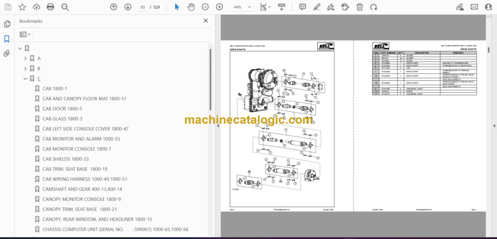Select CANOPY MONITOR CONSOLE 1800-9
The height and width of the screenshot is (239, 497).
click(x=82, y=199)
